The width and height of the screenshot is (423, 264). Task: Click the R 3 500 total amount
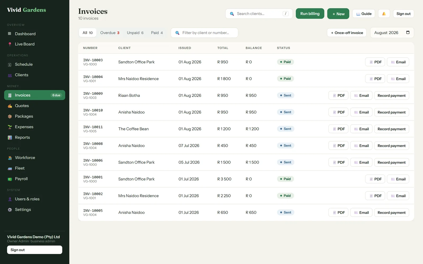click(224, 179)
